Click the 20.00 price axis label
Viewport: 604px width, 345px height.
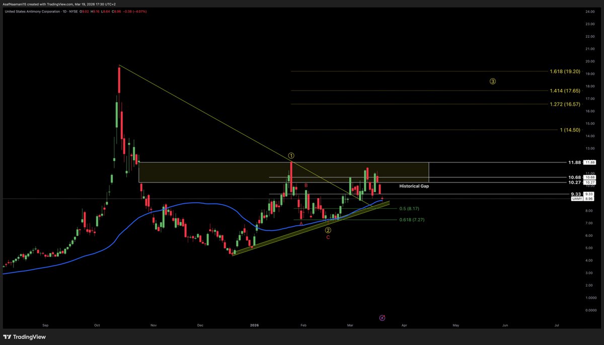590,61
